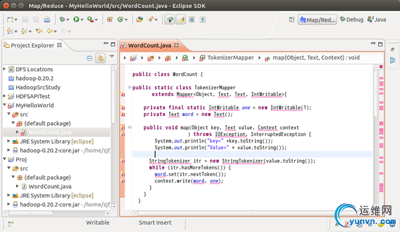Screen dimensions: 400x232
Task: Open the New Java Class dropdown arrow
Action: tap(126, 20)
